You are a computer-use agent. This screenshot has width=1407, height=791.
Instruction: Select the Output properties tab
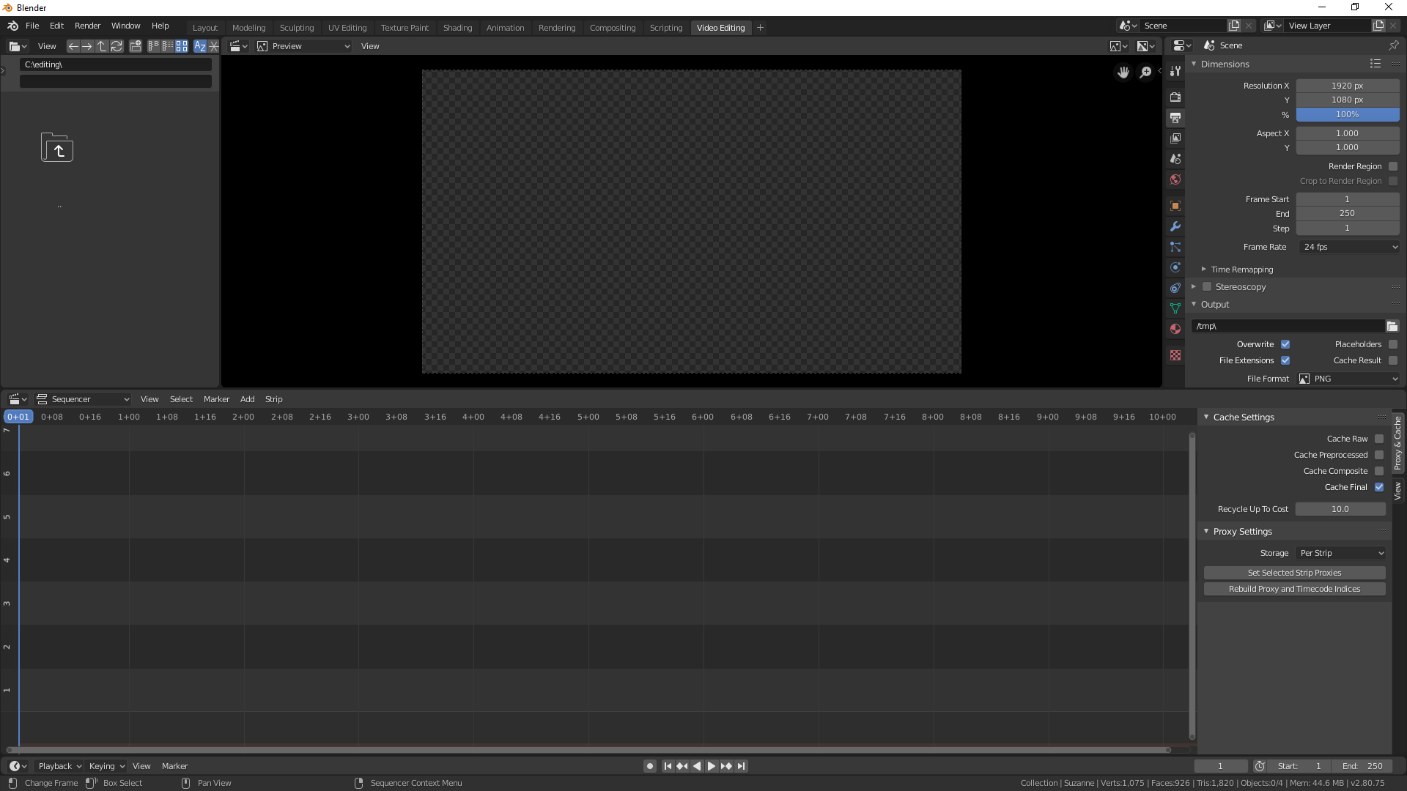click(x=1175, y=117)
